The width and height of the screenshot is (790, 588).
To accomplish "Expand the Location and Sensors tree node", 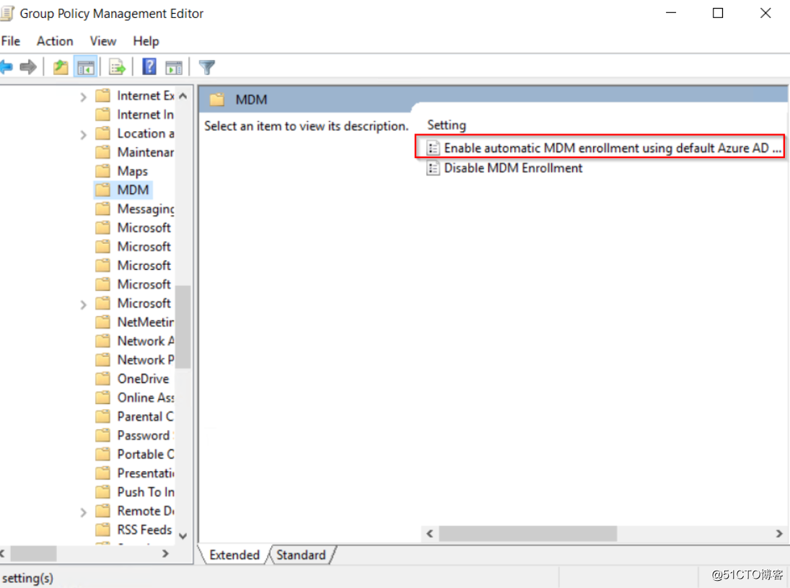I will pos(83,134).
